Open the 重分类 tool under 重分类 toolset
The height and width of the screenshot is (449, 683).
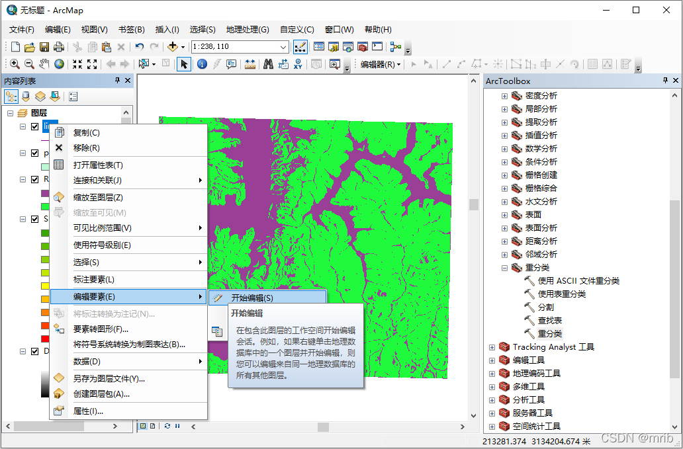(549, 334)
